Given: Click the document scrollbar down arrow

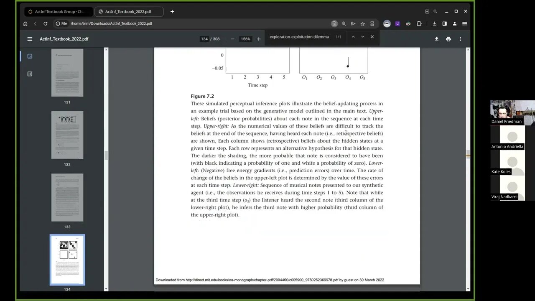Looking at the screenshot, I should [x=468, y=288].
